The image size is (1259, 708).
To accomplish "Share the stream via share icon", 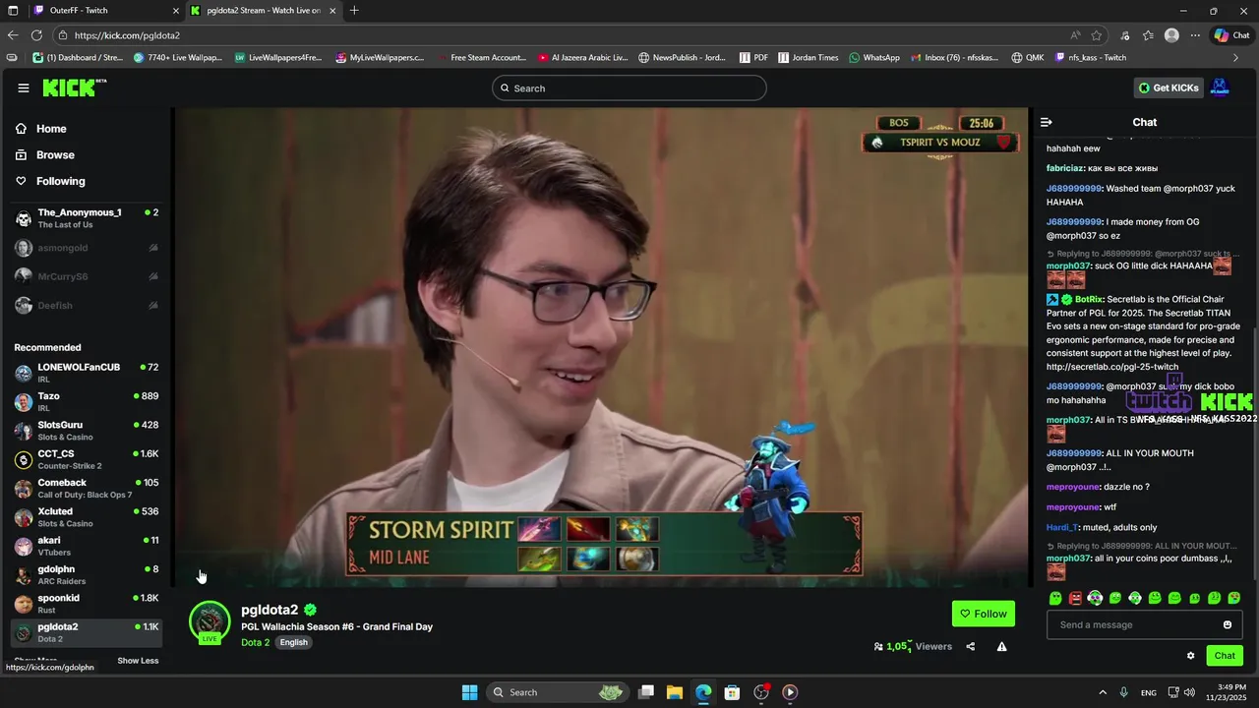I will pyautogui.click(x=971, y=646).
